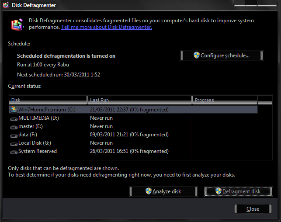This screenshot has width=281, height=222.
Task: Click the drive icon next to master (E:)
Action: [14, 127]
